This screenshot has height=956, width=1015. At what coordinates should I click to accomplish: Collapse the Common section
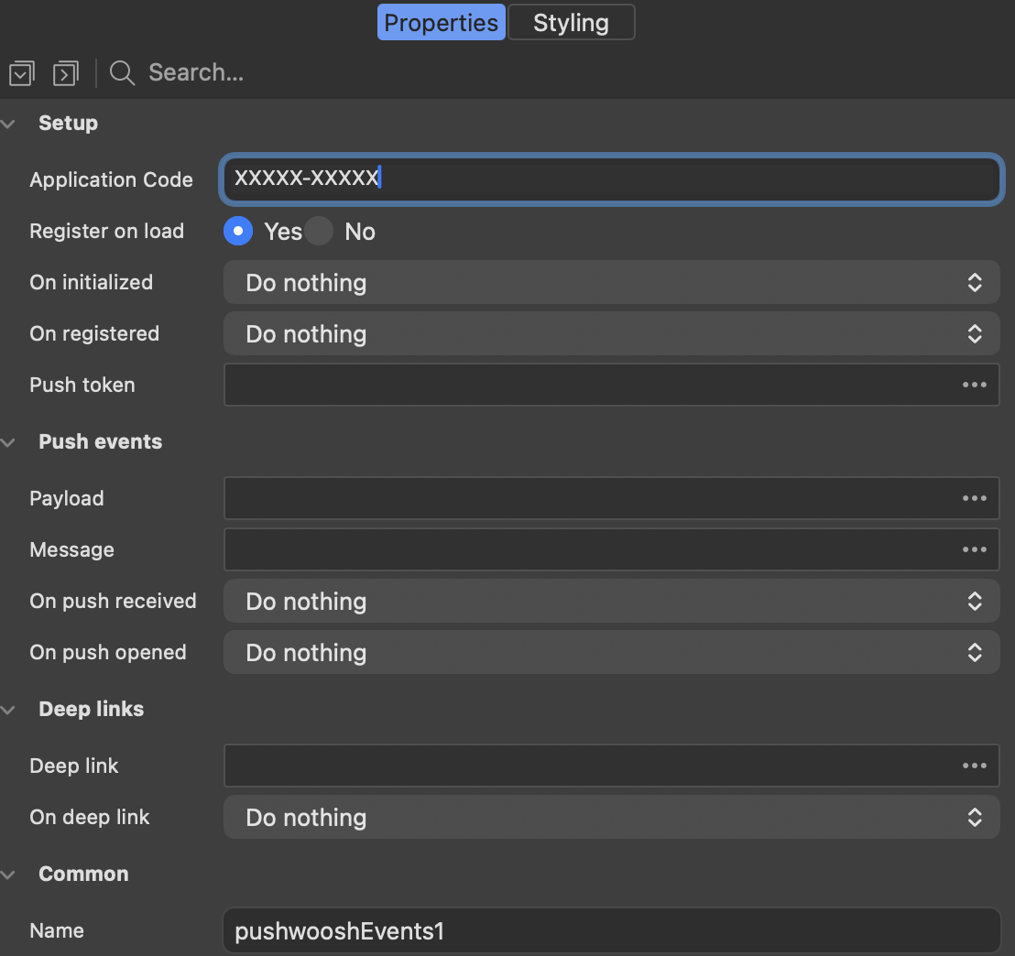tap(8, 875)
